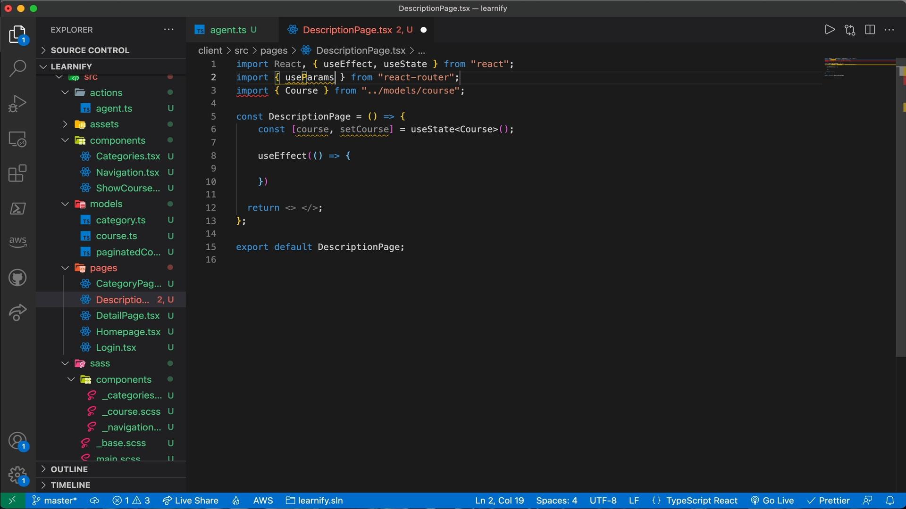Open course.ts model file
The image size is (906, 509).
coord(117,236)
